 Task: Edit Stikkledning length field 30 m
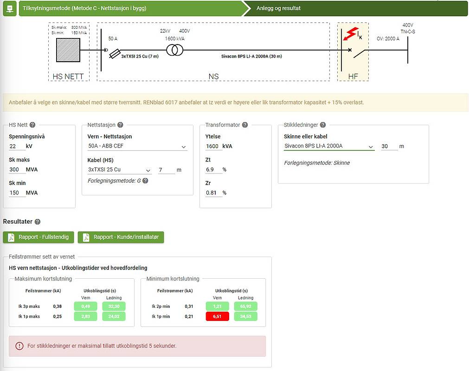pyautogui.click(x=389, y=146)
